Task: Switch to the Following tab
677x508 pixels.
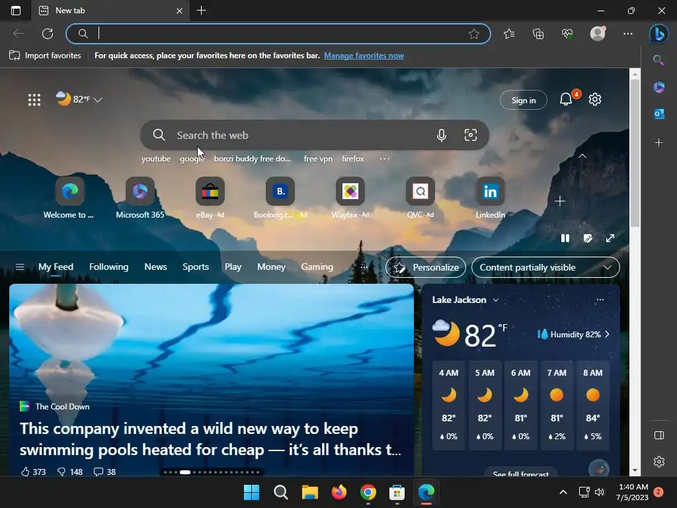Action: point(109,267)
